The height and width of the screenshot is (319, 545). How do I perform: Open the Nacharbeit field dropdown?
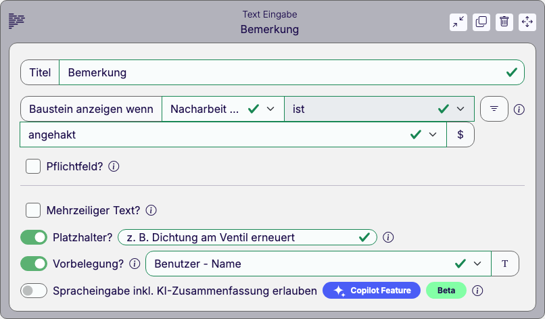pos(222,109)
